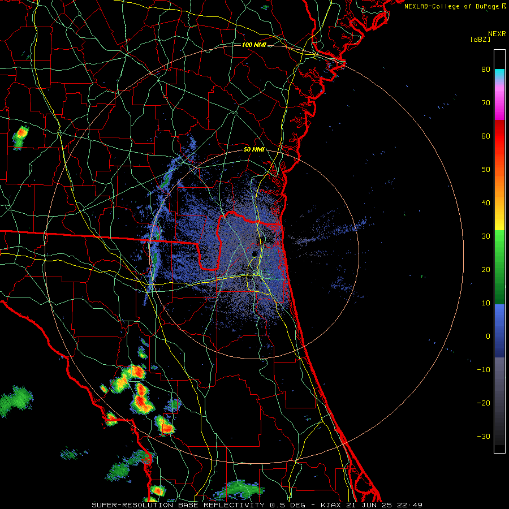
Task: Click the cyan segment atop the color bar
Action: (x=499, y=74)
